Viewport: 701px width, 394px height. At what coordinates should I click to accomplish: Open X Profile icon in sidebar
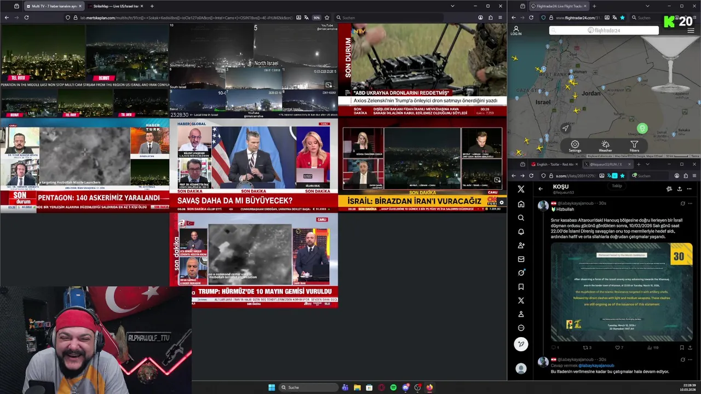521,314
